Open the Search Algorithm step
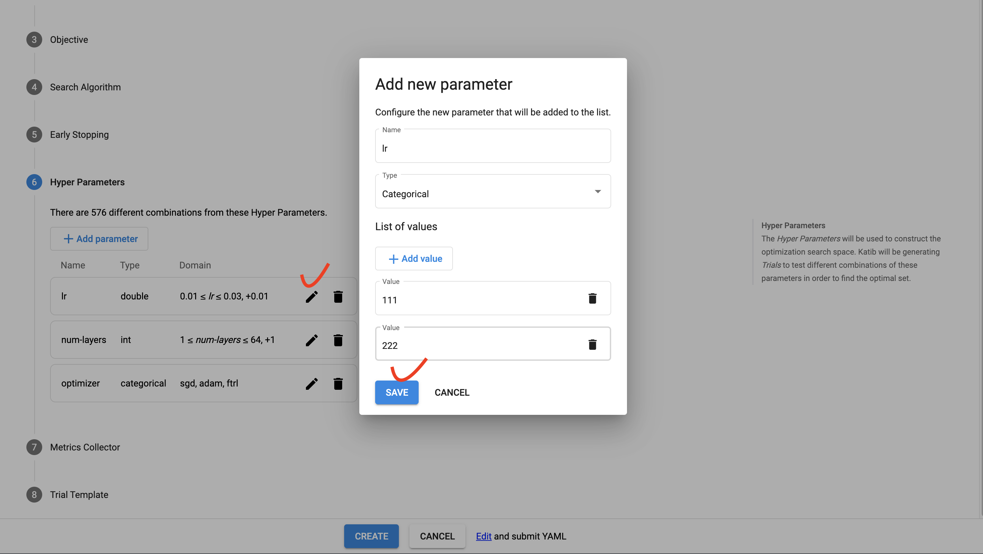The image size is (983, 554). 85,87
